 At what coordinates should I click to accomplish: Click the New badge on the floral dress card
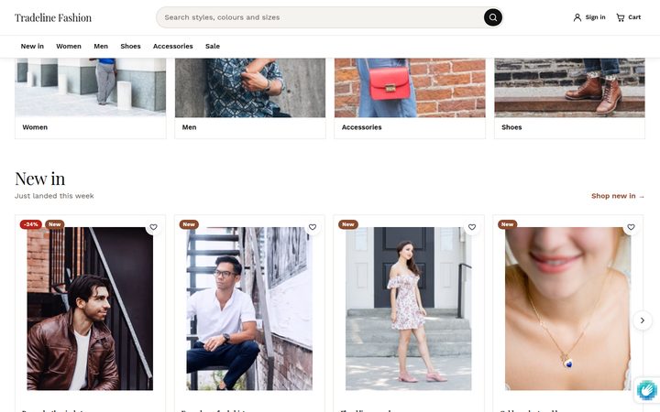[x=348, y=224]
